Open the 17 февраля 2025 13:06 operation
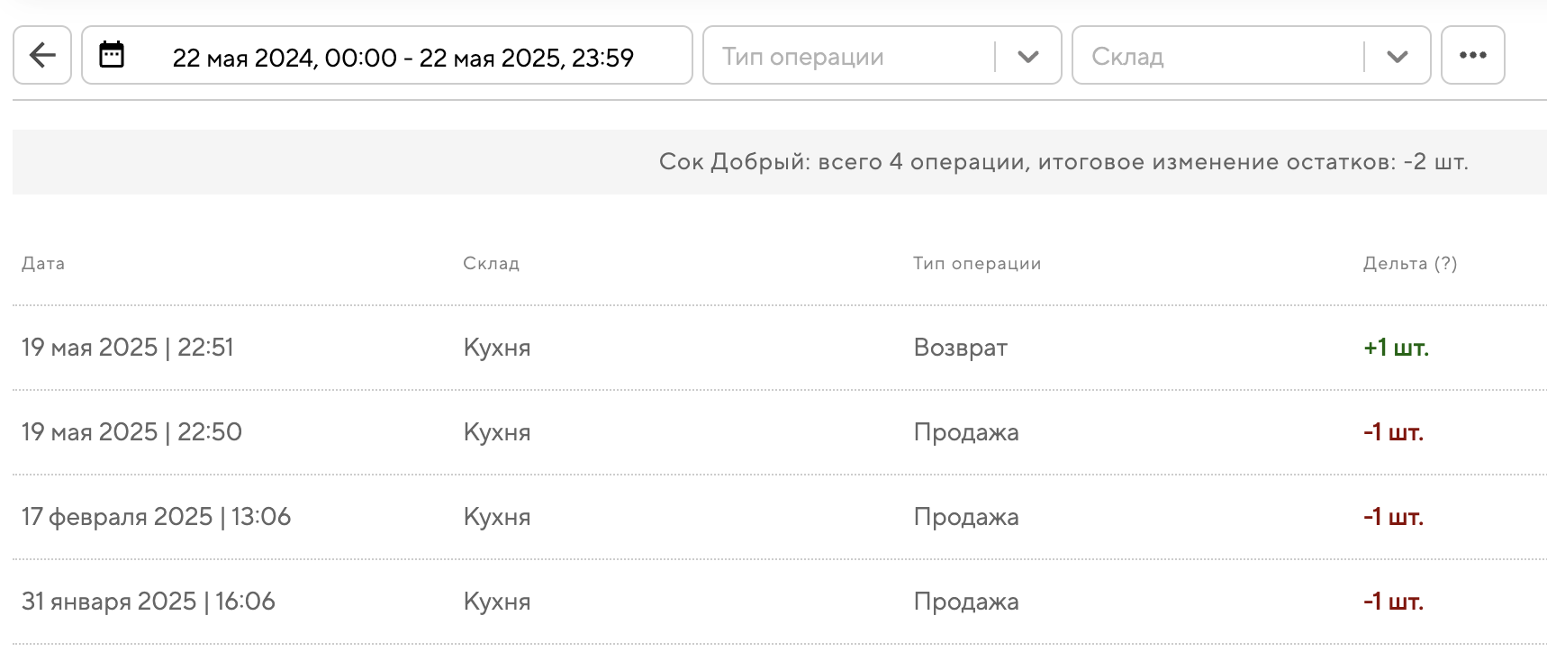 tap(156, 517)
